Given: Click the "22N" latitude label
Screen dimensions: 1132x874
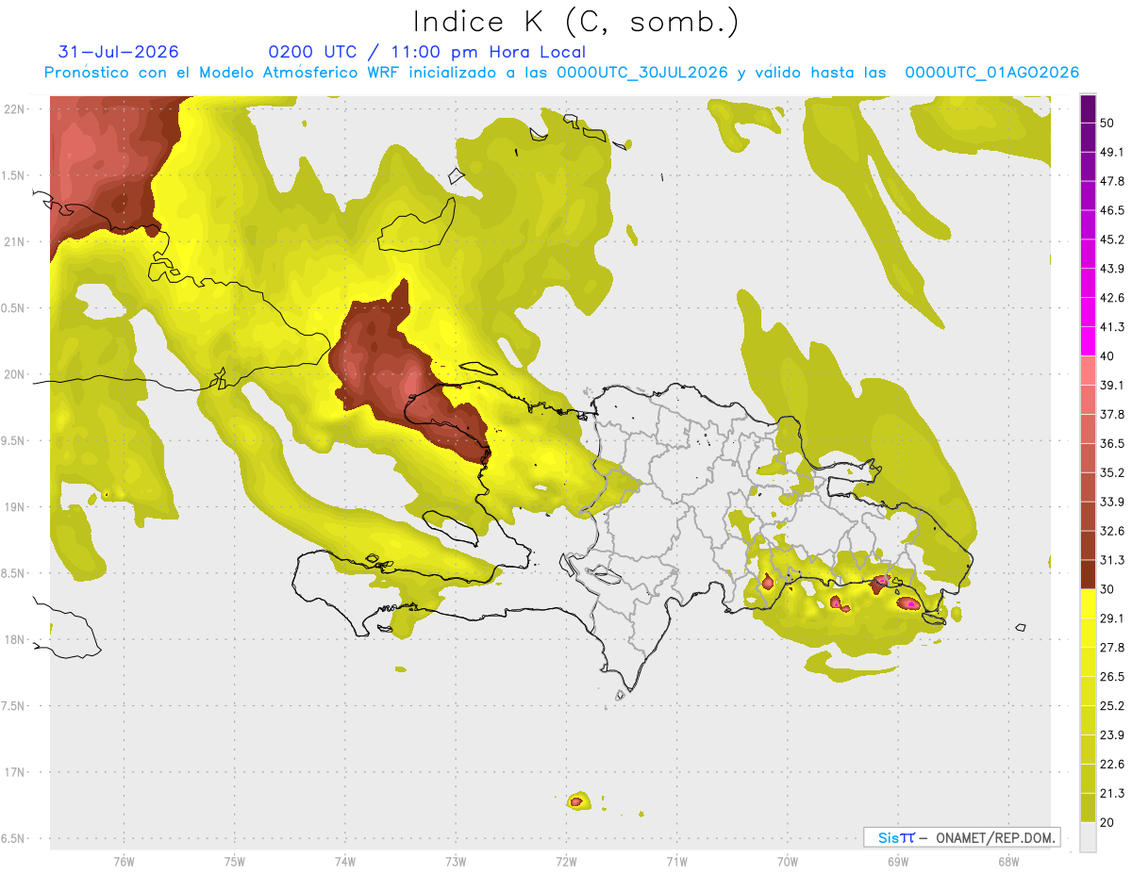Looking at the screenshot, I should coord(15,108).
